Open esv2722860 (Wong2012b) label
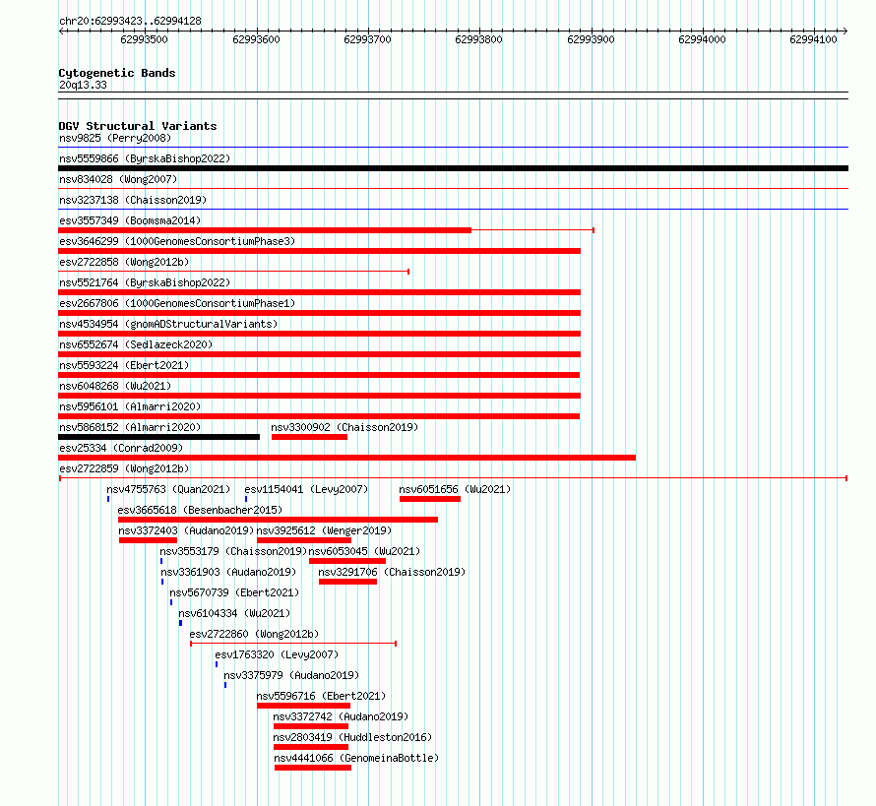The height and width of the screenshot is (806, 876). [254, 634]
